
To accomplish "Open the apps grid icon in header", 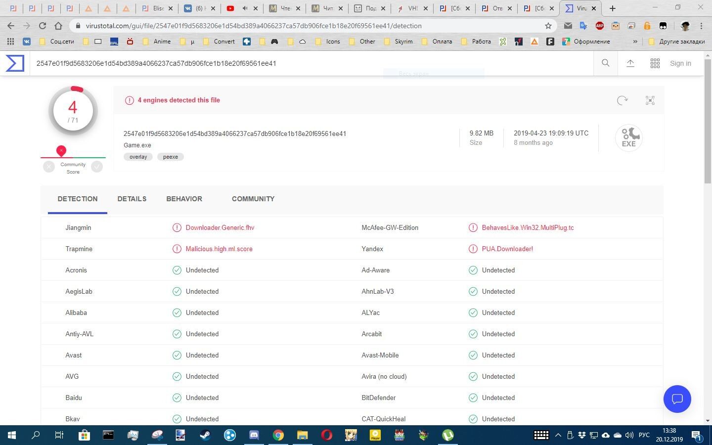I will point(655,63).
